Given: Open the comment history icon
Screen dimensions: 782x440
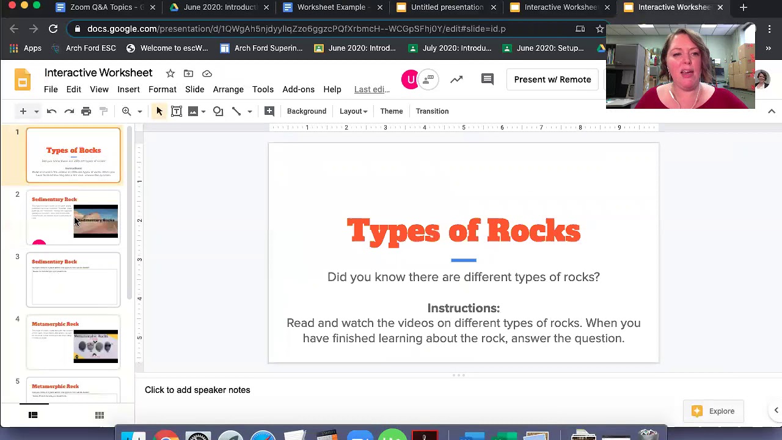Looking at the screenshot, I should tap(487, 79).
